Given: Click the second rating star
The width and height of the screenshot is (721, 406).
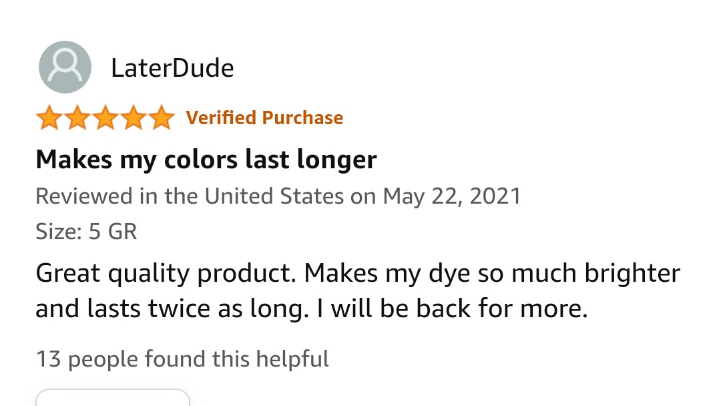Looking at the screenshot, I should pos(76,119).
